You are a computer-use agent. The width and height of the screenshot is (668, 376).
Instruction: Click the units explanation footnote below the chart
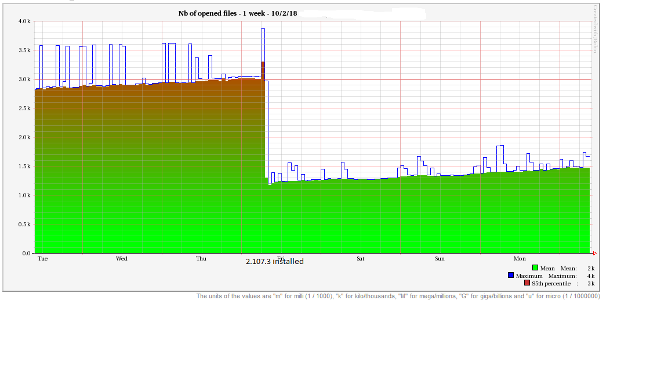point(398,297)
